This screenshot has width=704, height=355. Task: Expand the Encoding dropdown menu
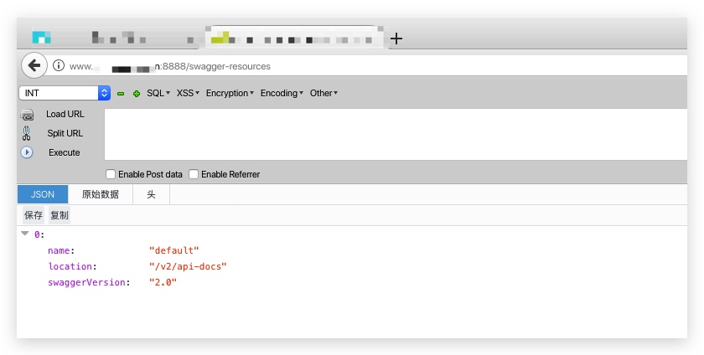pyautogui.click(x=282, y=93)
